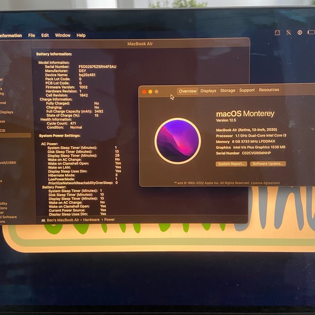Click the Current Power Source label
Viewport: 315px width, 315px height.
click(x=67, y=210)
